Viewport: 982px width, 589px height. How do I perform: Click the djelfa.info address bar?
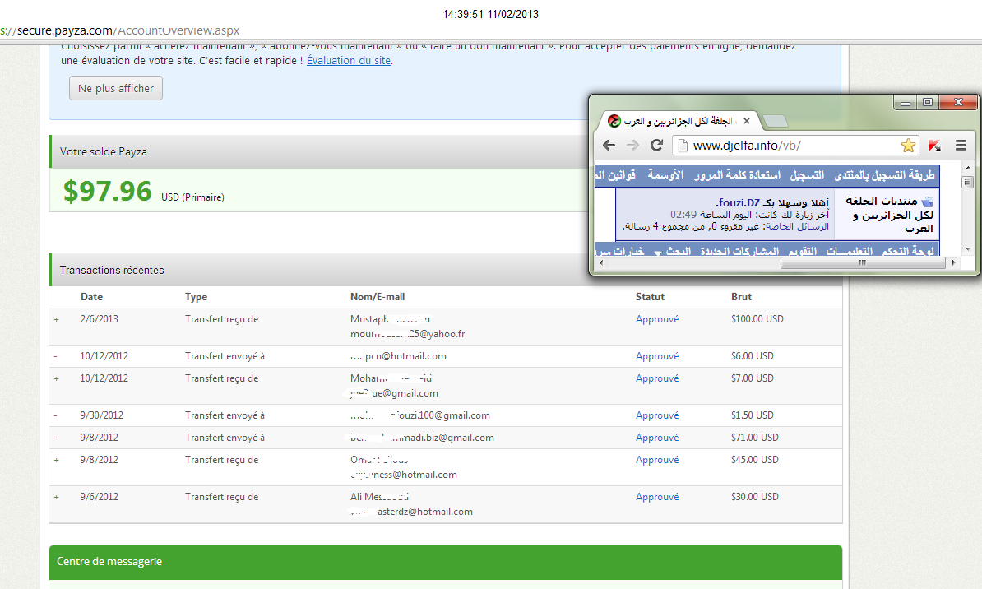tap(795, 146)
